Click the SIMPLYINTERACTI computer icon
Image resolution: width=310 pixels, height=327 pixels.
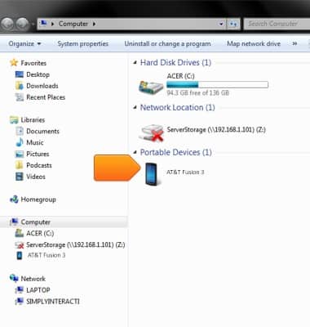pos(20,302)
